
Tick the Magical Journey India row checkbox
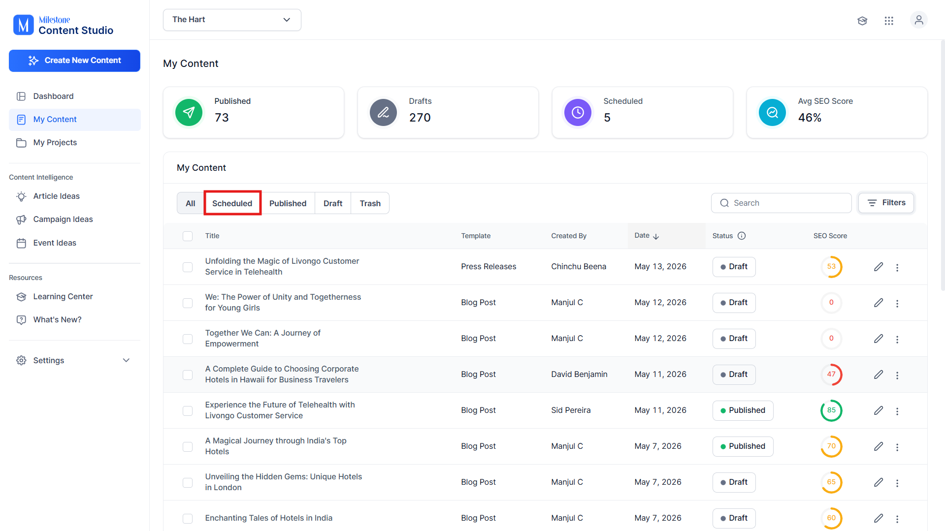(x=188, y=447)
